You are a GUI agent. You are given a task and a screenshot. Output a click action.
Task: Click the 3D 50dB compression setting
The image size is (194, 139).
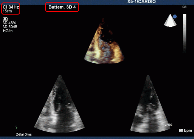click(10, 27)
